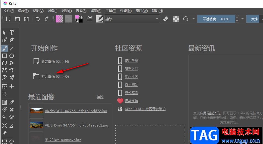The height and width of the screenshot is (144, 263).
Task: Select the crop tool
Action: tap(4, 94)
